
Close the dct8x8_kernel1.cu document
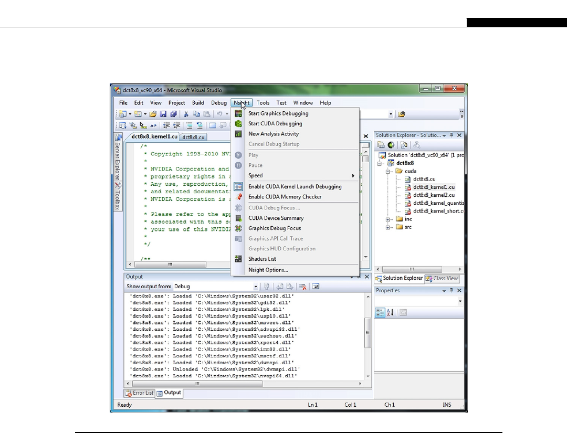point(365,136)
